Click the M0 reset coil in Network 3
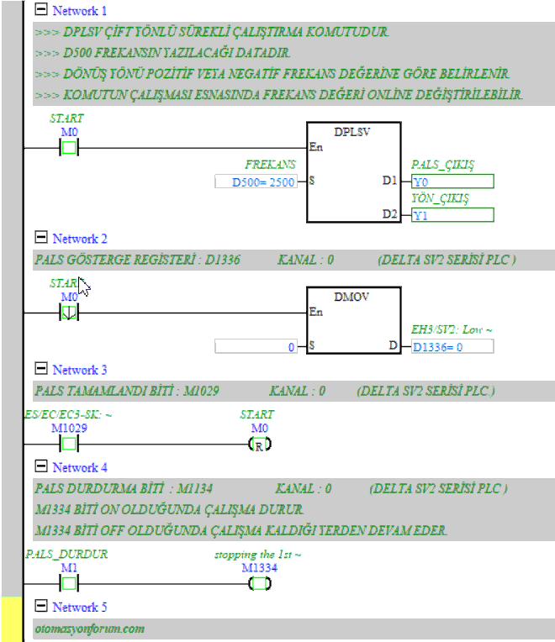 (260, 444)
